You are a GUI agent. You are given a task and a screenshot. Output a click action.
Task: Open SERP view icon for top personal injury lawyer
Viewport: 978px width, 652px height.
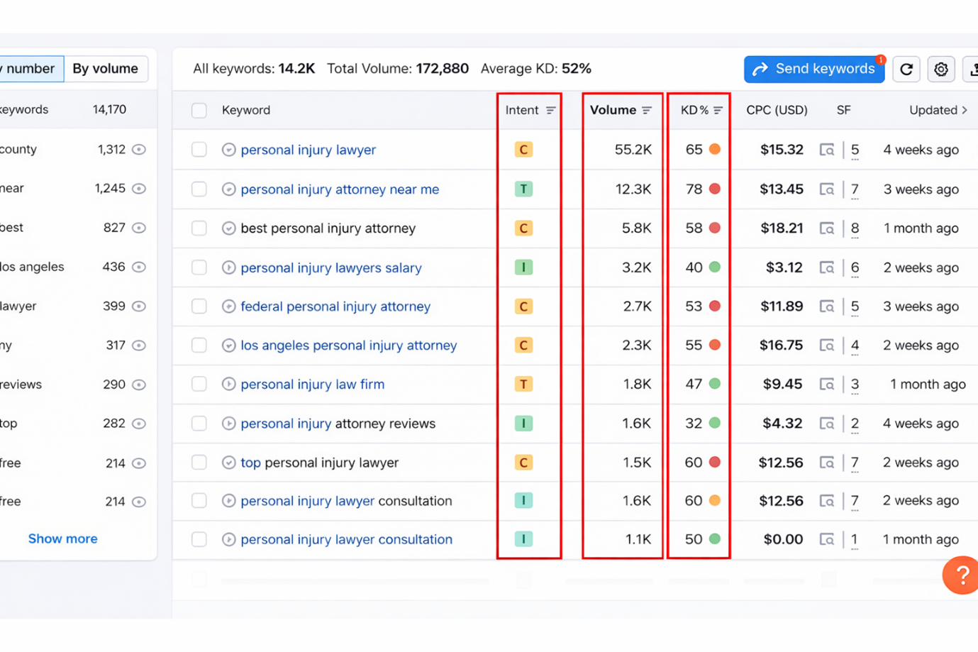point(827,463)
